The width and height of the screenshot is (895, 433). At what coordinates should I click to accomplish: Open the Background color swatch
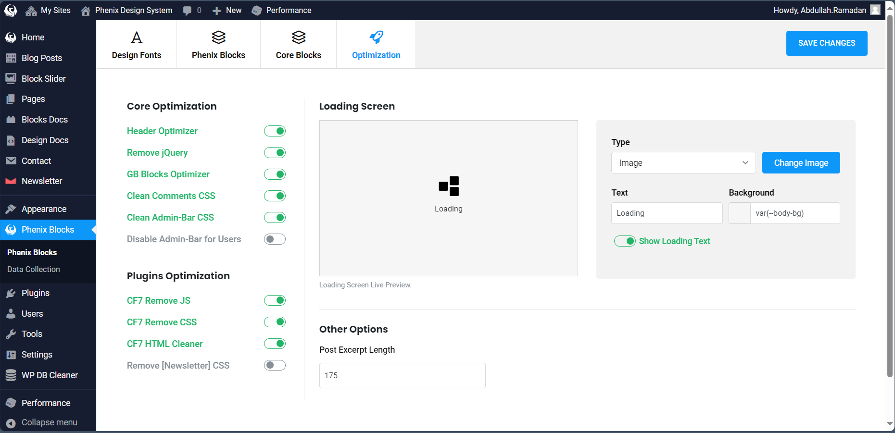[740, 213]
